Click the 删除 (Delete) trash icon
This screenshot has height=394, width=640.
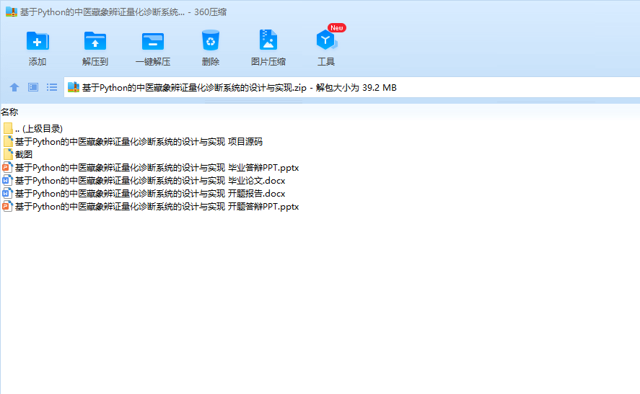(x=211, y=40)
